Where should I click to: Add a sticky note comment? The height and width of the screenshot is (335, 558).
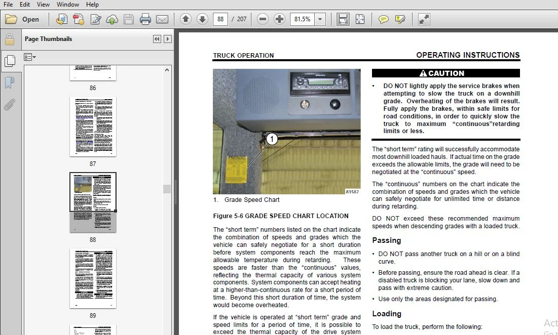tap(383, 19)
